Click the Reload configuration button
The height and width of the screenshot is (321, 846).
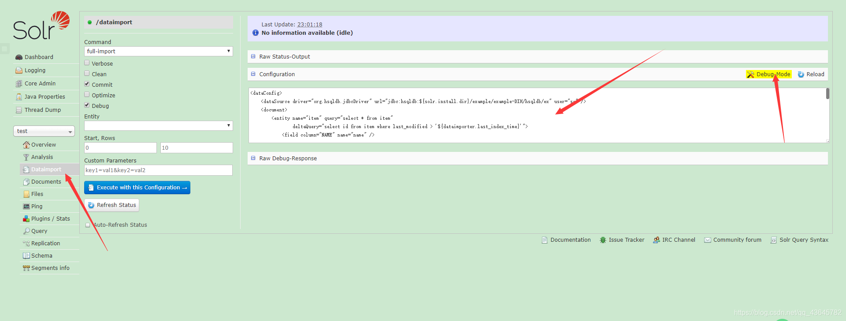click(811, 74)
